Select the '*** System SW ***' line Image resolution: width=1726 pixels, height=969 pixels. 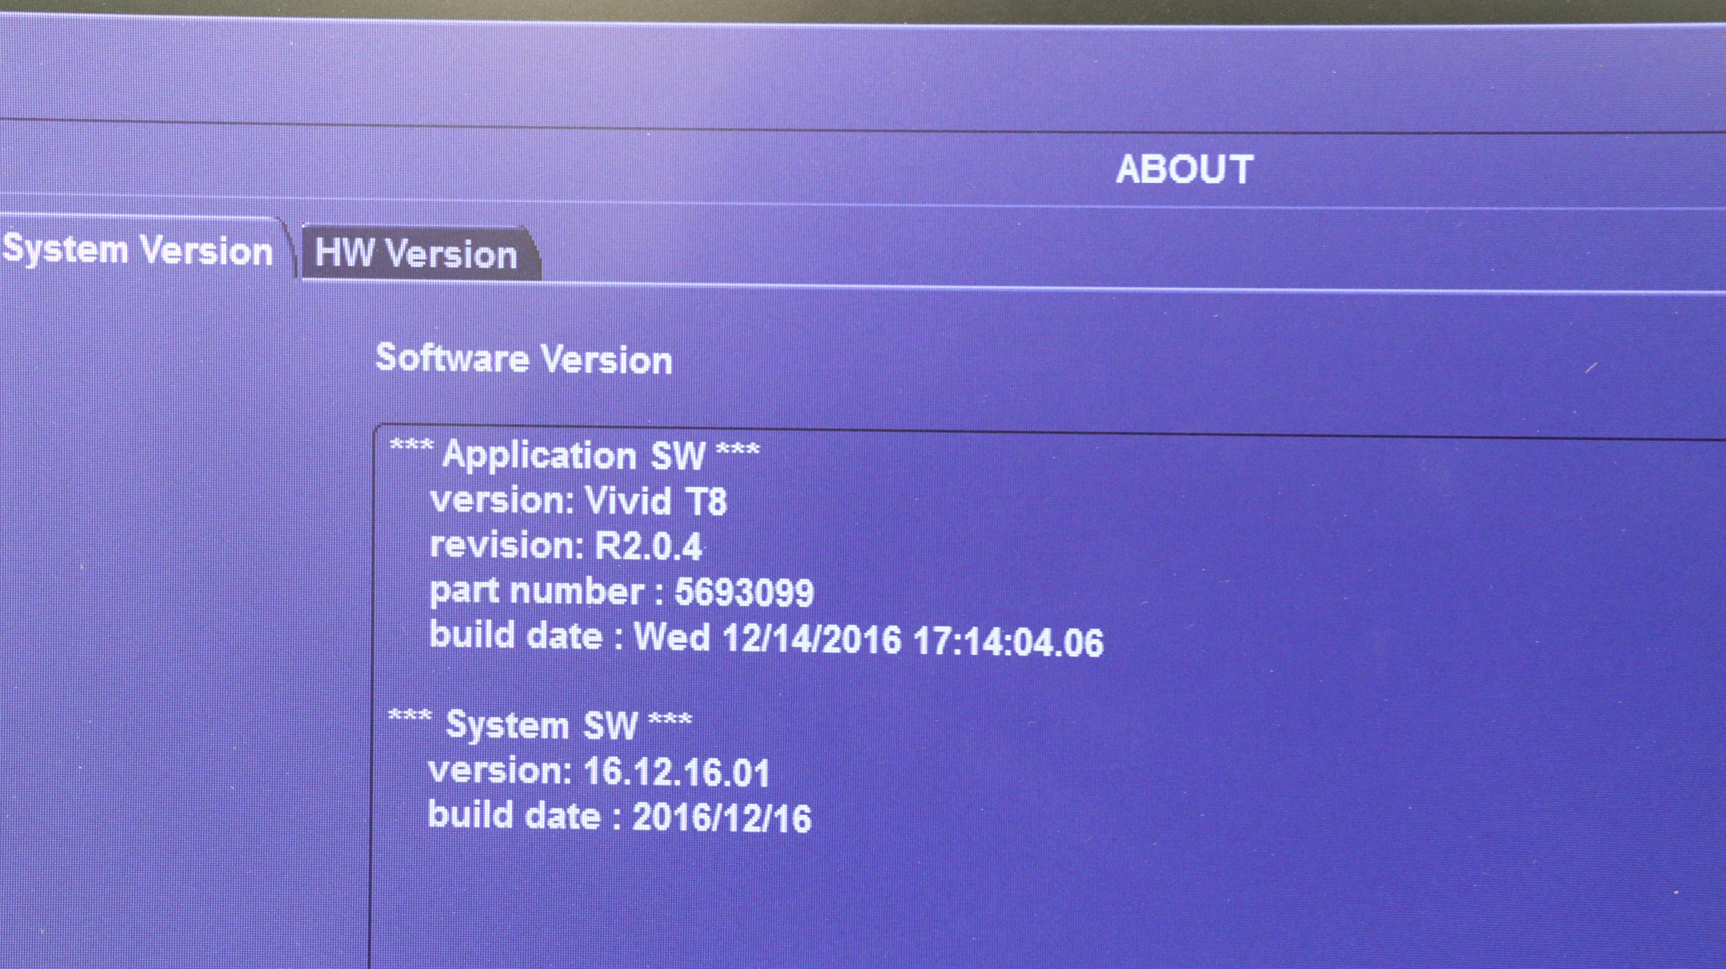coord(540,726)
